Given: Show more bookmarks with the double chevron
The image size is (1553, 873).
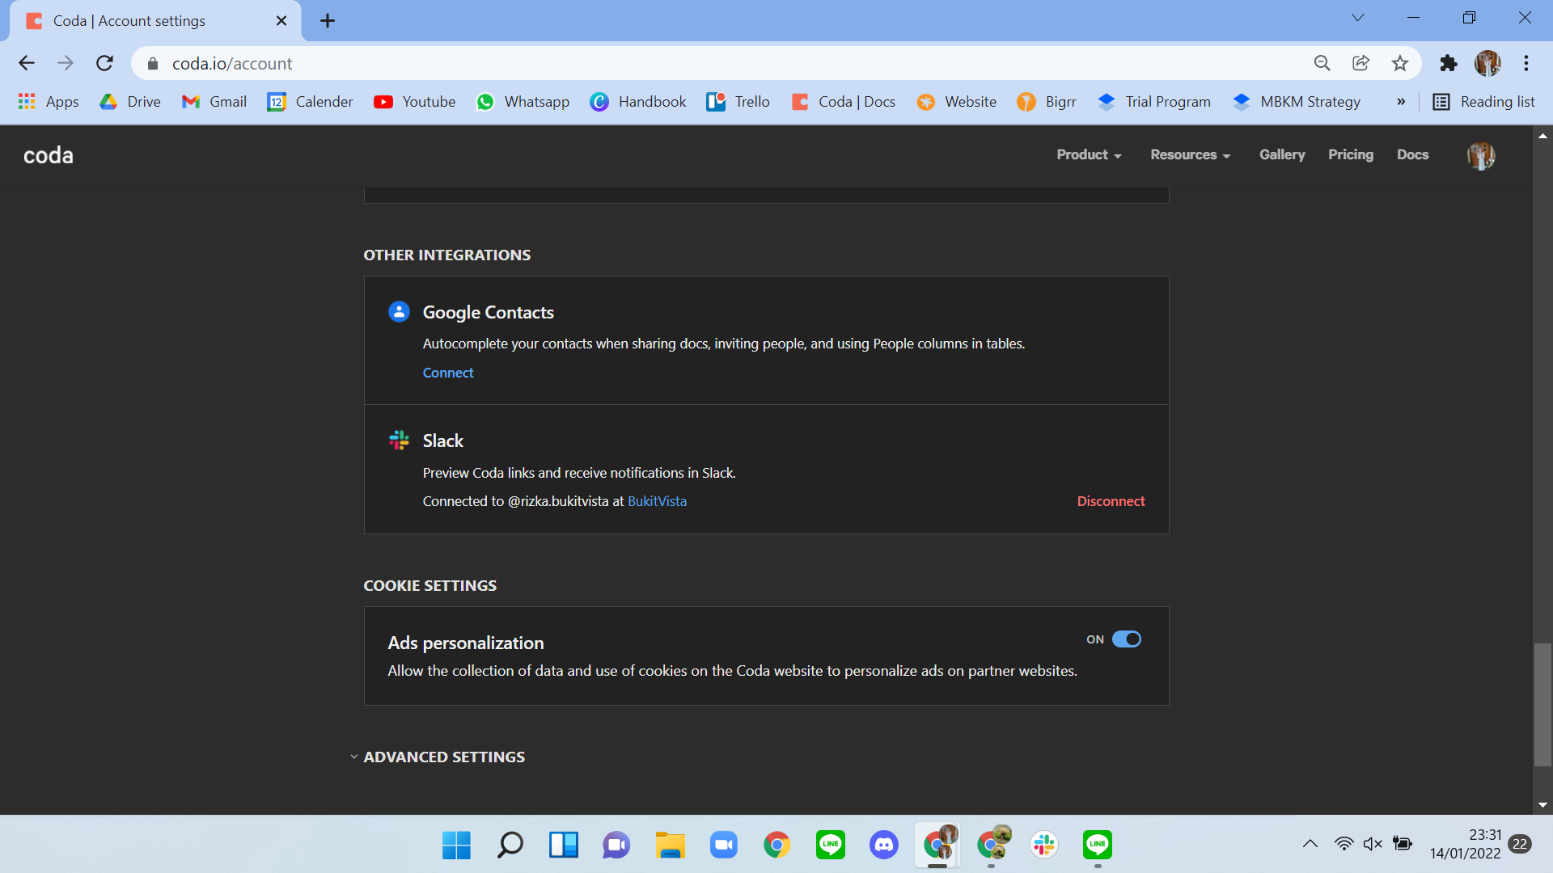Looking at the screenshot, I should click(1401, 102).
